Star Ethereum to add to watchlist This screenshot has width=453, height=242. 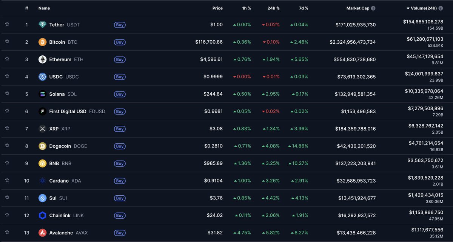(x=7, y=59)
